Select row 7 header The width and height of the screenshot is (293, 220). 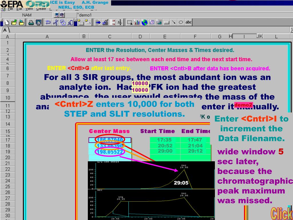[x=7, y=76]
